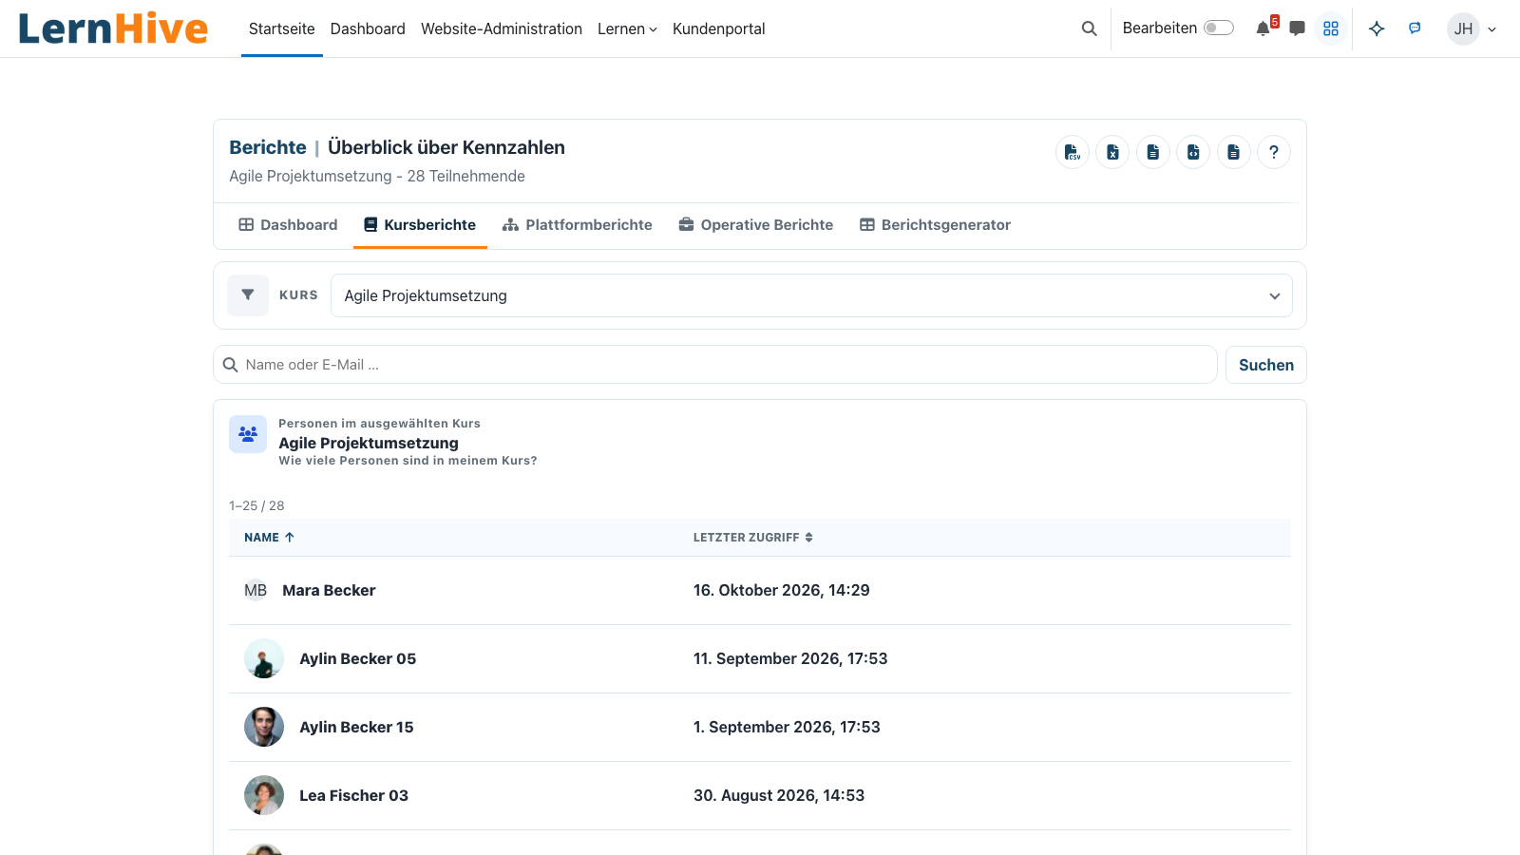The width and height of the screenshot is (1520, 855).
Task: Open the messages speech bubble icon
Action: 1297,28
